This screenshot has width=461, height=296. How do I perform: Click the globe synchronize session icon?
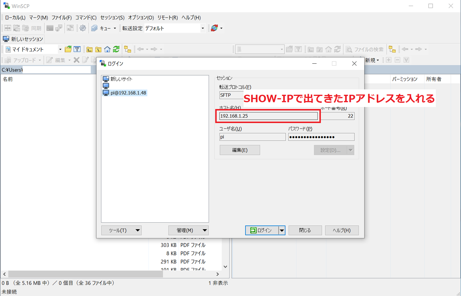pos(214,28)
